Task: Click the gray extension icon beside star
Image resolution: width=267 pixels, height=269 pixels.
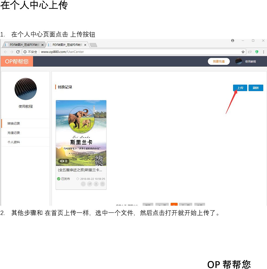Action: tap(250, 52)
